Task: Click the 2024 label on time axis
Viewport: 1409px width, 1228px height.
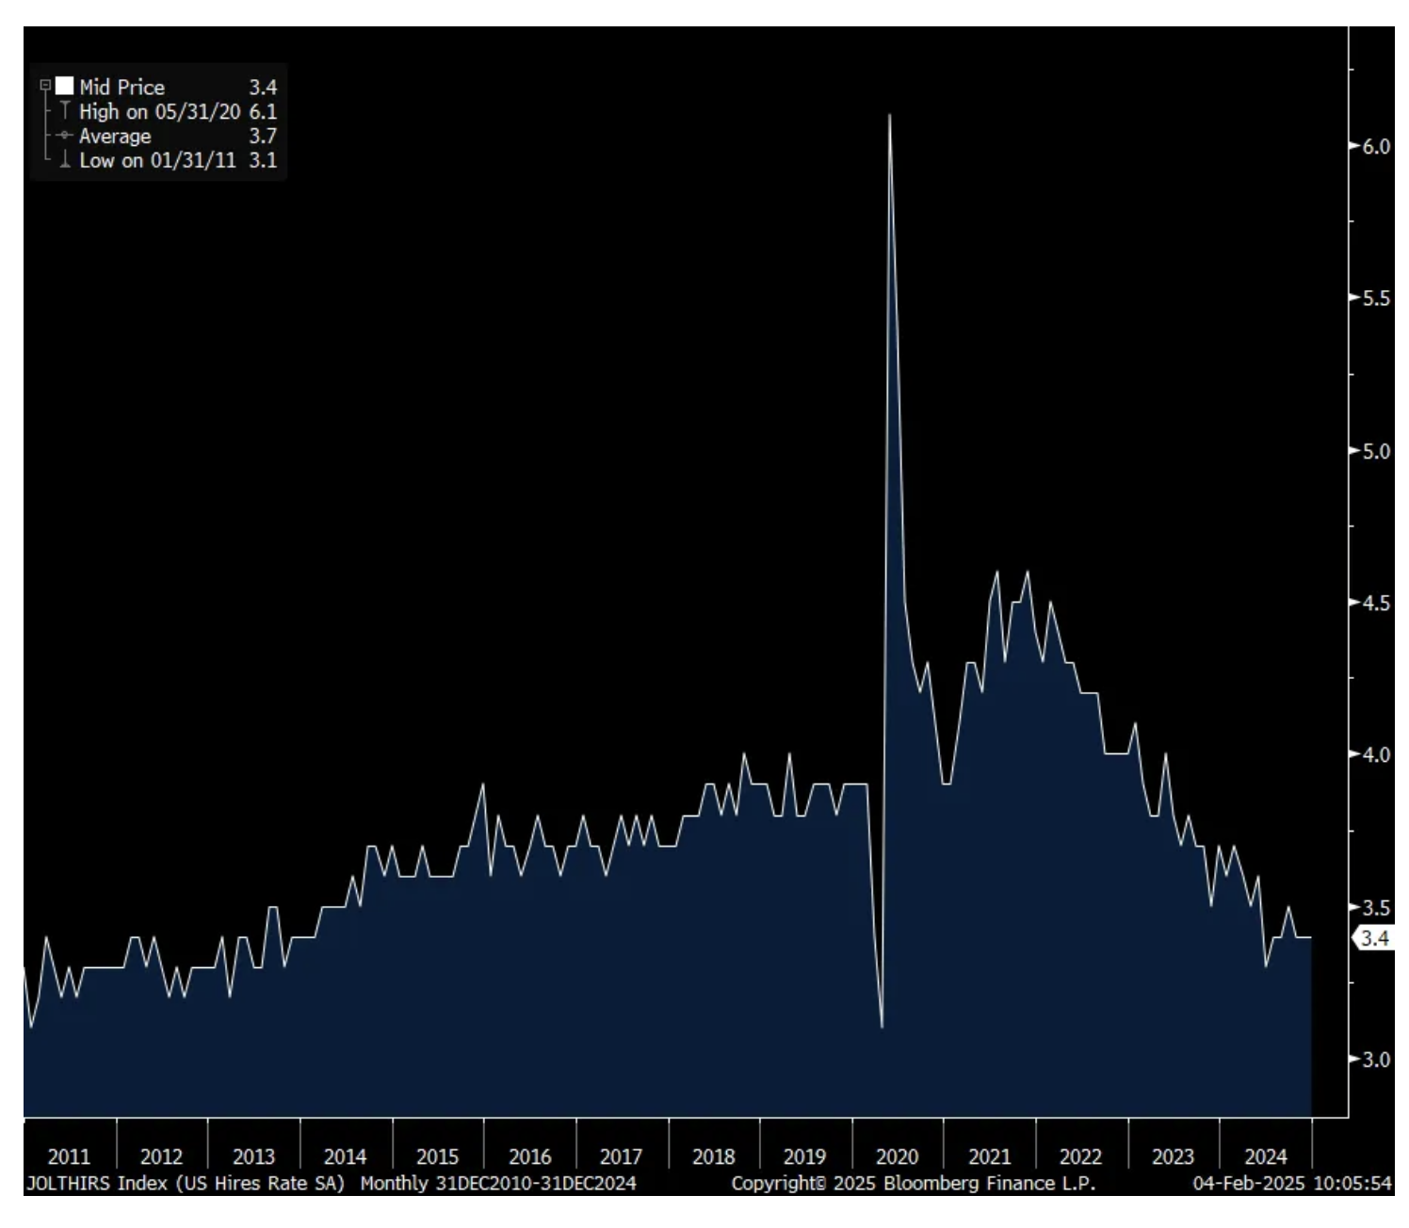Action: click(1265, 1156)
